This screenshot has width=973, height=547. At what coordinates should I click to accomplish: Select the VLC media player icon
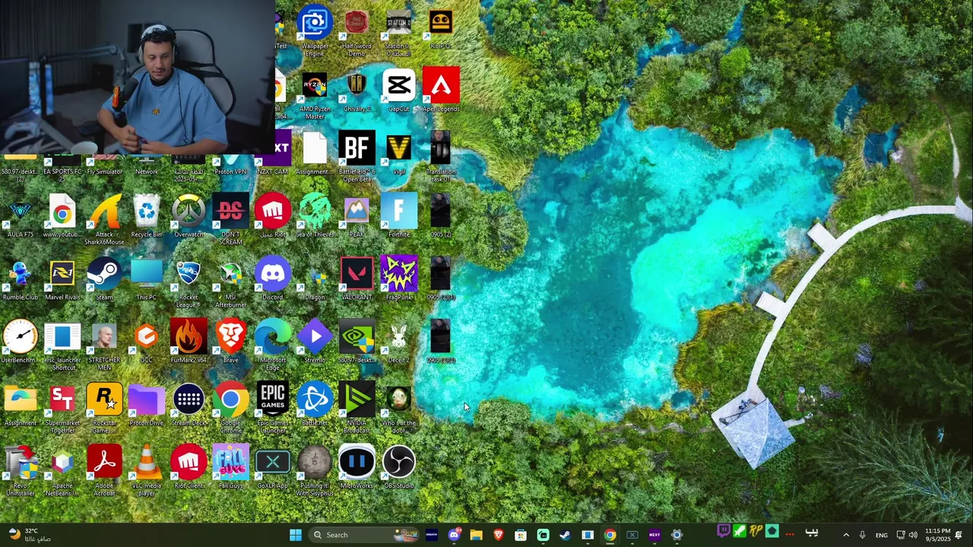146,470
